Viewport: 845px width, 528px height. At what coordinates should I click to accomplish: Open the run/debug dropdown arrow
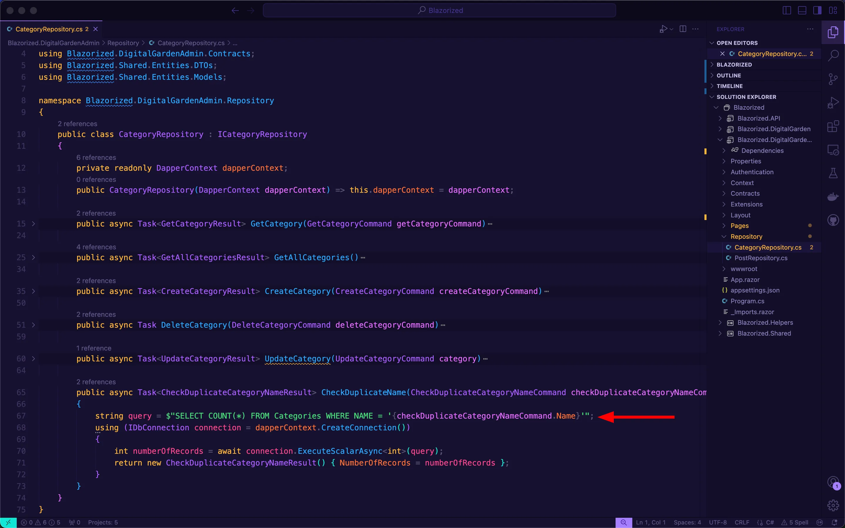click(x=671, y=29)
